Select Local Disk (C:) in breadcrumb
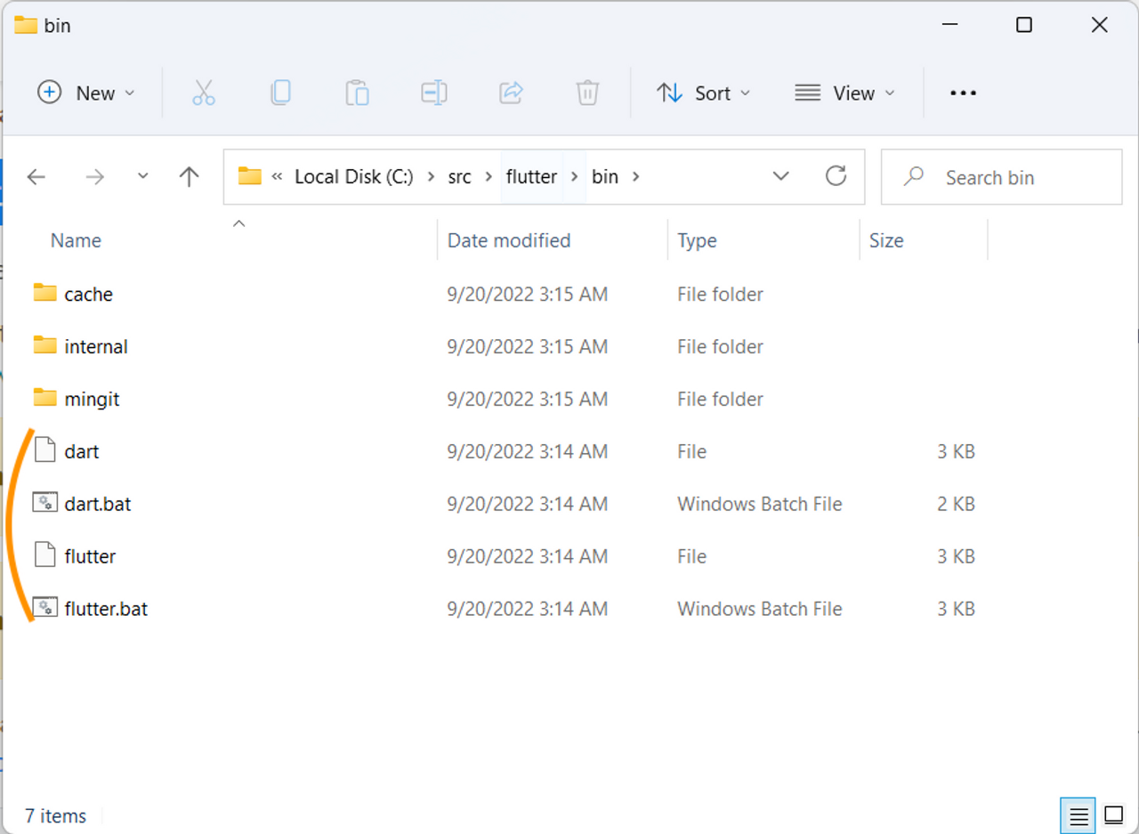Viewport: 1139px width, 834px height. point(354,176)
